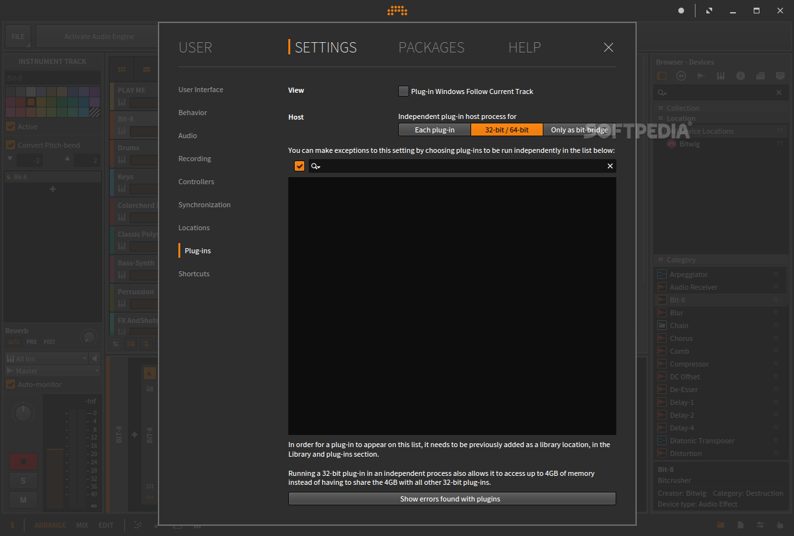Open browser search magnifier dropdown
This screenshot has width=794, height=536.
tap(664, 93)
